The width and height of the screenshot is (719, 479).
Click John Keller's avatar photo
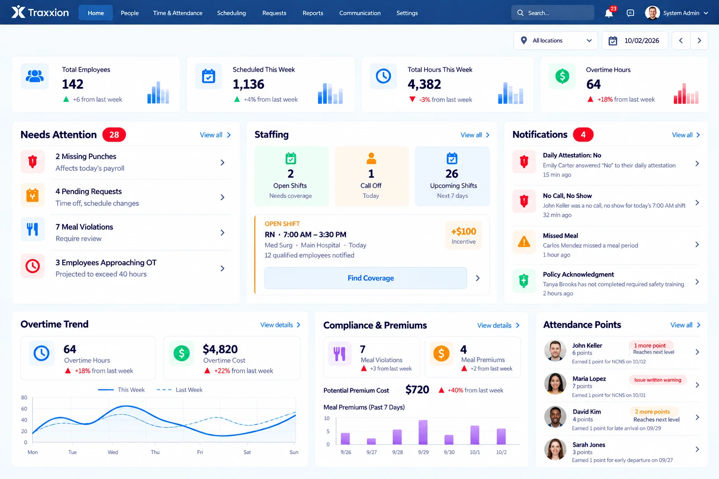pos(555,351)
